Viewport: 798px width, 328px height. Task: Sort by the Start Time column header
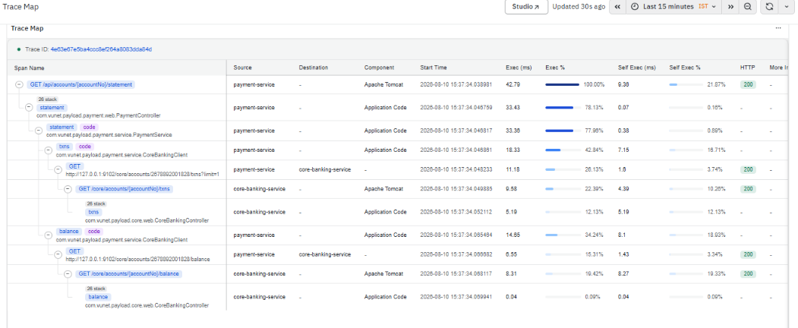click(x=434, y=68)
